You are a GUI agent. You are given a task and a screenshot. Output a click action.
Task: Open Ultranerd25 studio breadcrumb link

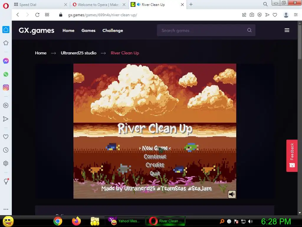[78, 53]
